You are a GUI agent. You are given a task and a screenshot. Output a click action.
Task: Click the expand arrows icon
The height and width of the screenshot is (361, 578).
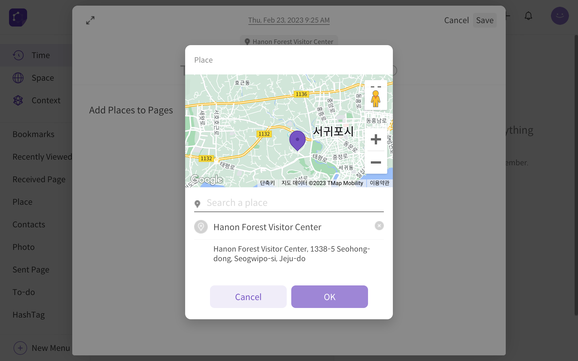90,20
